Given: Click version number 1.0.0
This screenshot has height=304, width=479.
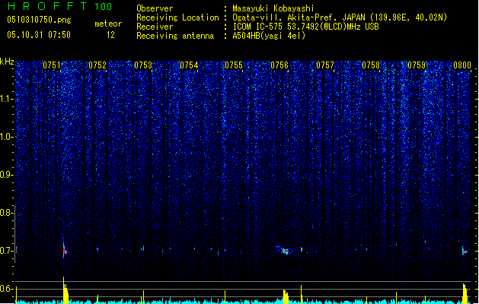Looking at the screenshot, I should pos(103,7).
